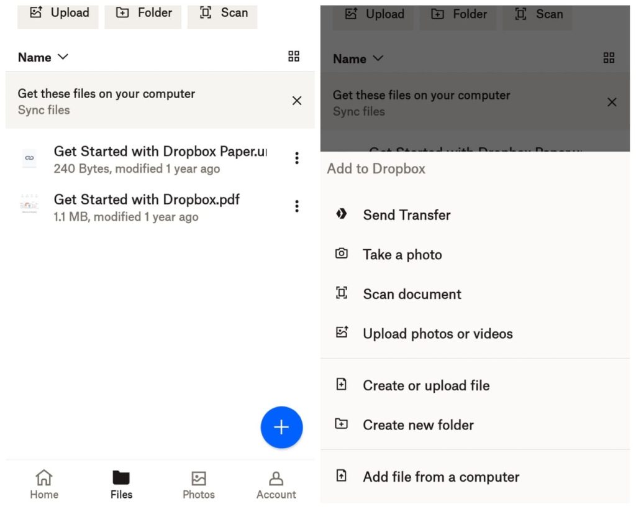Select Create new folder option

475,425
